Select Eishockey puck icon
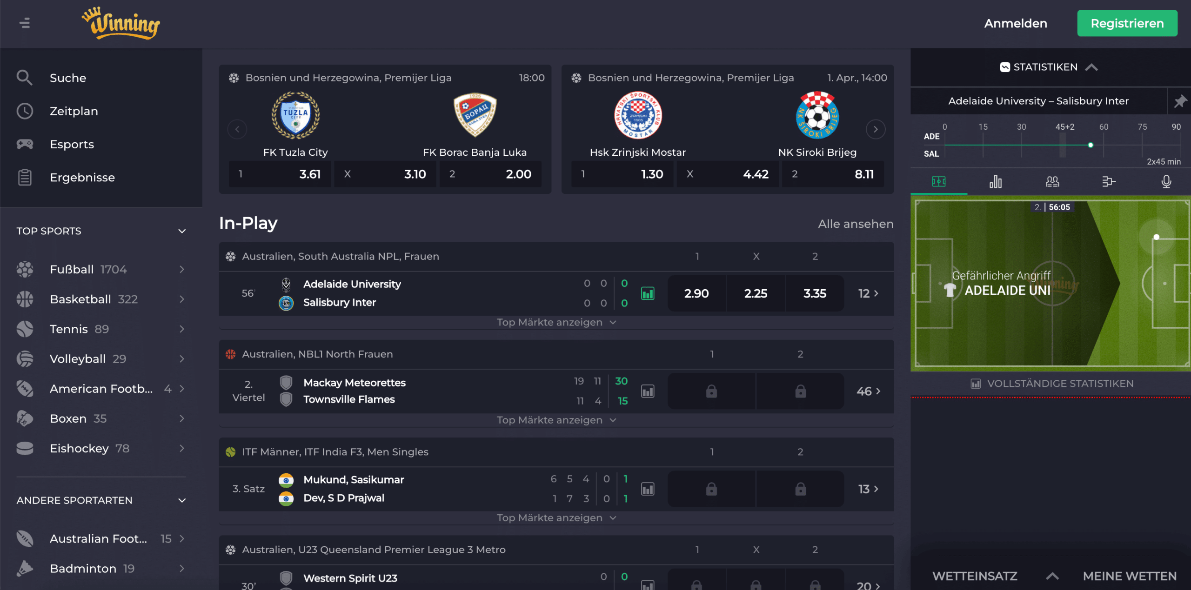This screenshot has width=1191, height=590. coord(25,448)
